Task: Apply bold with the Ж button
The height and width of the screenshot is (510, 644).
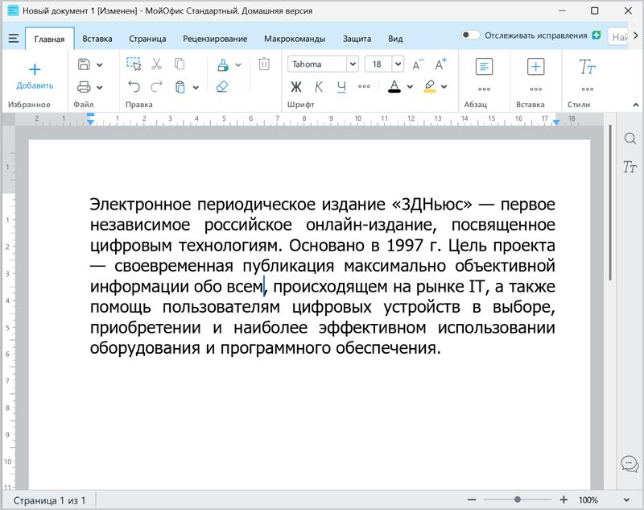Action: [x=295, y=87]
